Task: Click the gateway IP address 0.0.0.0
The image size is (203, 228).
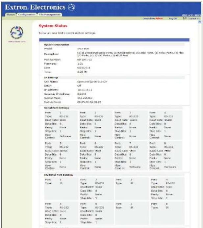Action: [x=82, y=94]
